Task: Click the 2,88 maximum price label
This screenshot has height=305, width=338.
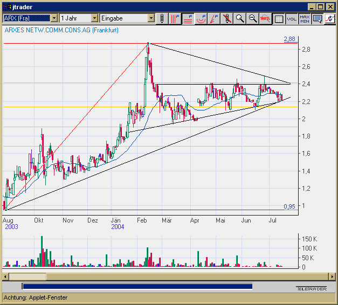Action: tap(289, 39)
